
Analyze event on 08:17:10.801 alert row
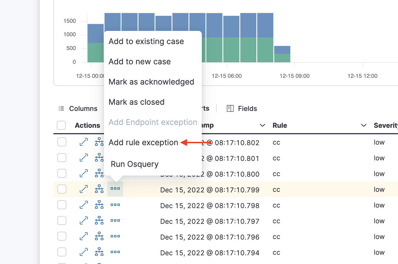(x=99, y=158)
